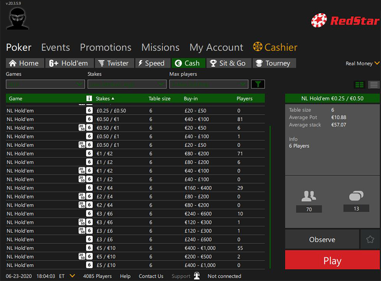Viewport: 381px width, 281px height.
Task: Open the Poker main menu
Action: pos(19,48)
